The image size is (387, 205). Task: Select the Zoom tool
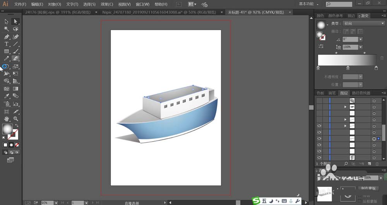tap(15, 119)
